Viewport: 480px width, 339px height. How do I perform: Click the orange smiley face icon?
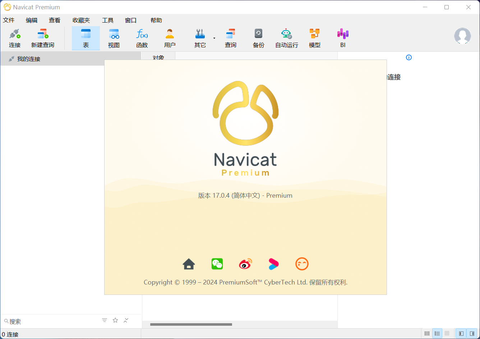pyautogui.click(x=302, y=264)
